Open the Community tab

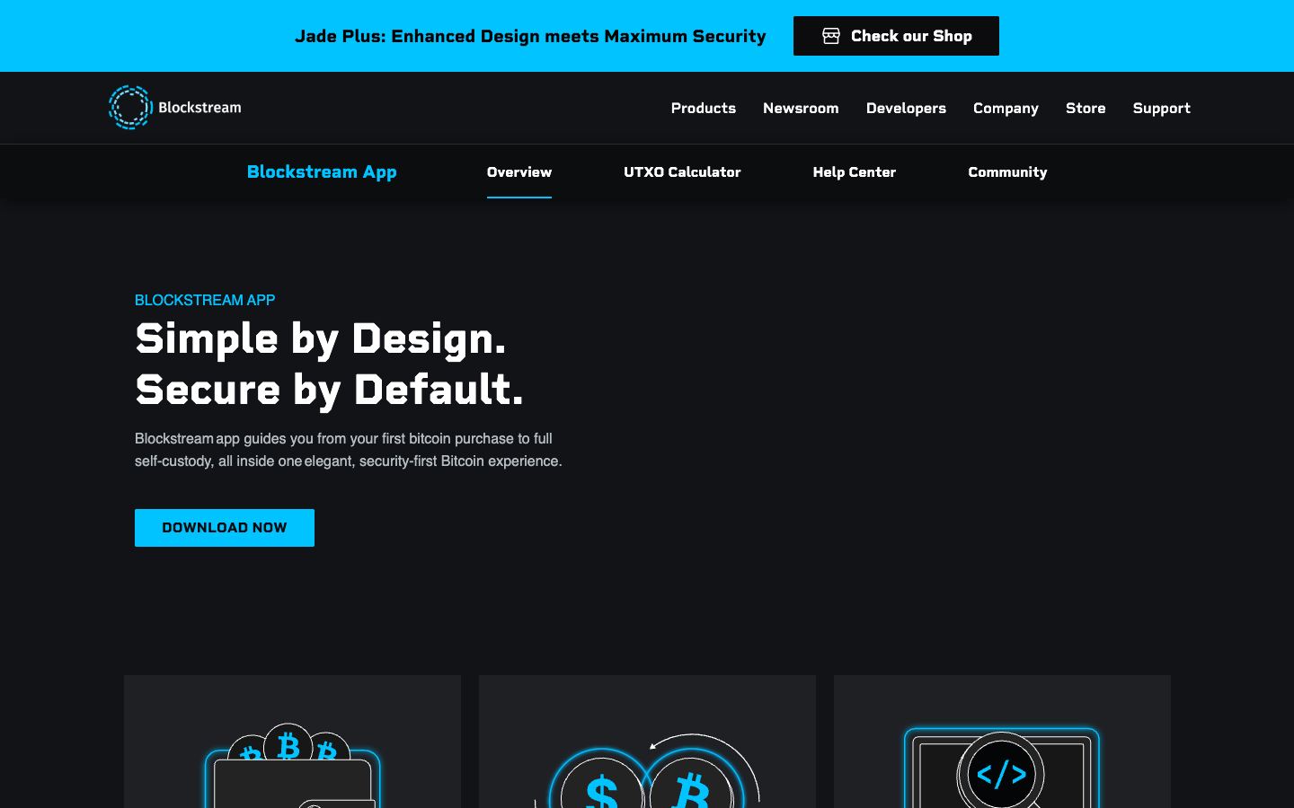click(x=1007, y=171)
